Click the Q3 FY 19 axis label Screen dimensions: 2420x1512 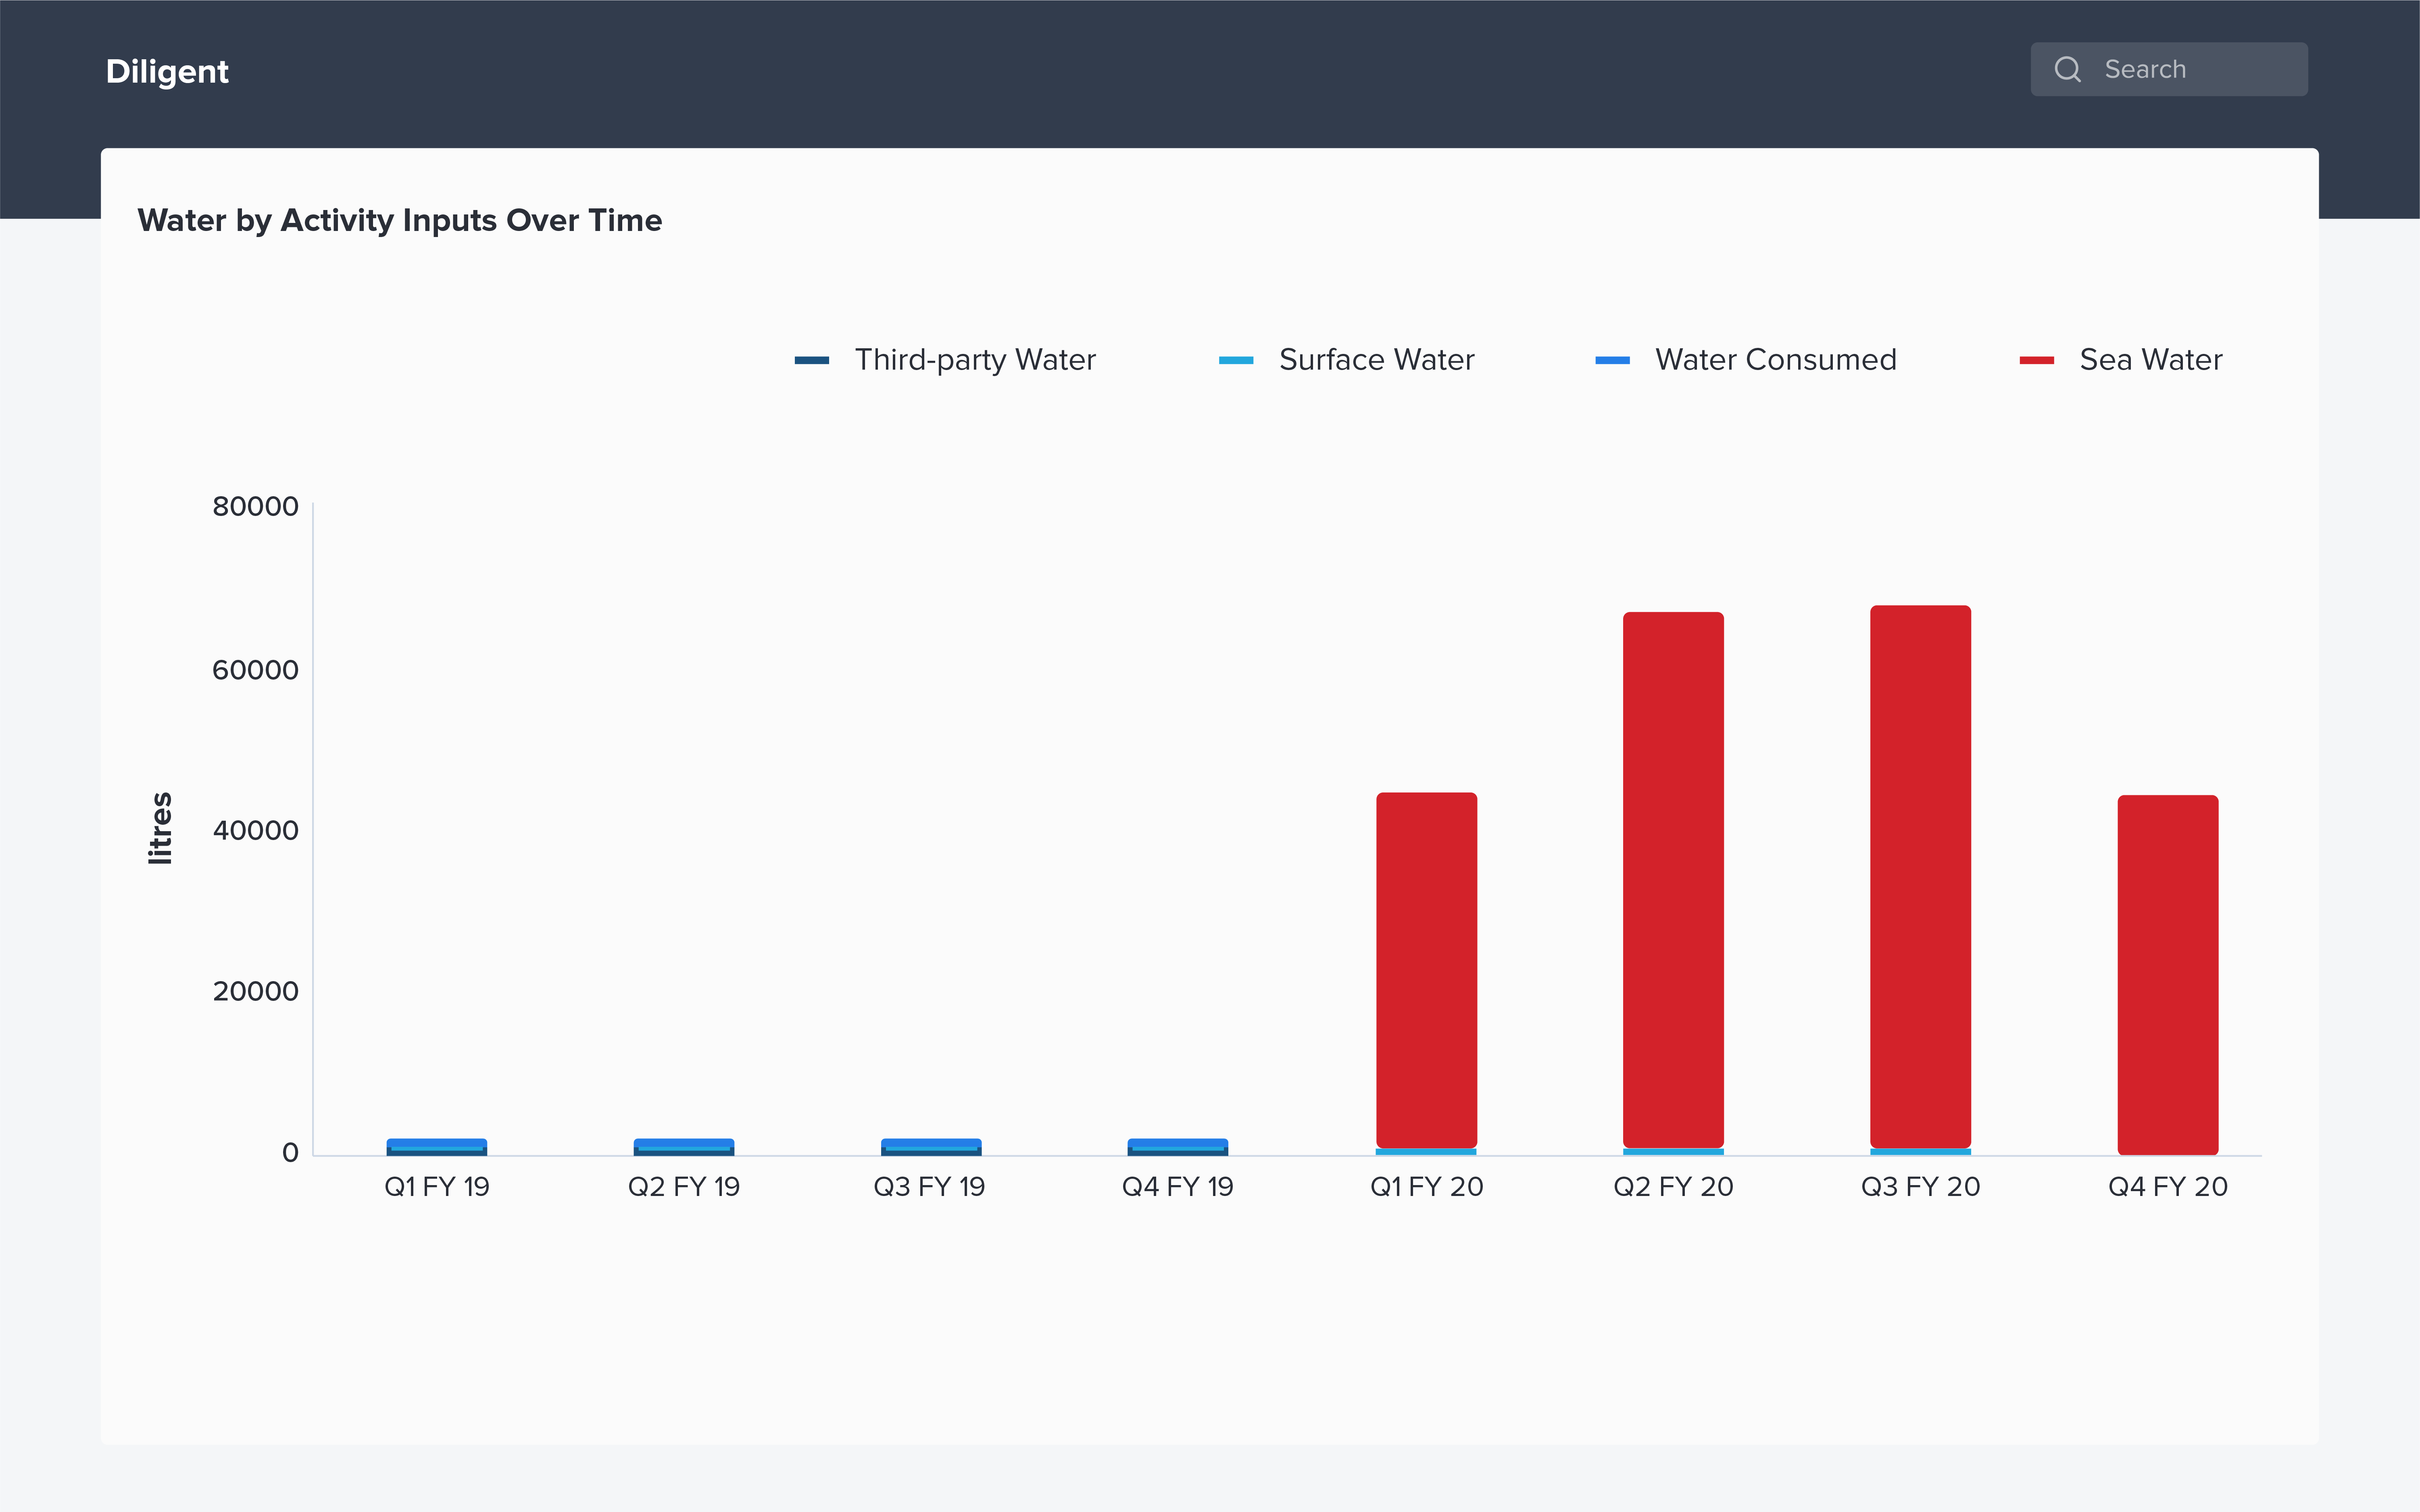930,1187
